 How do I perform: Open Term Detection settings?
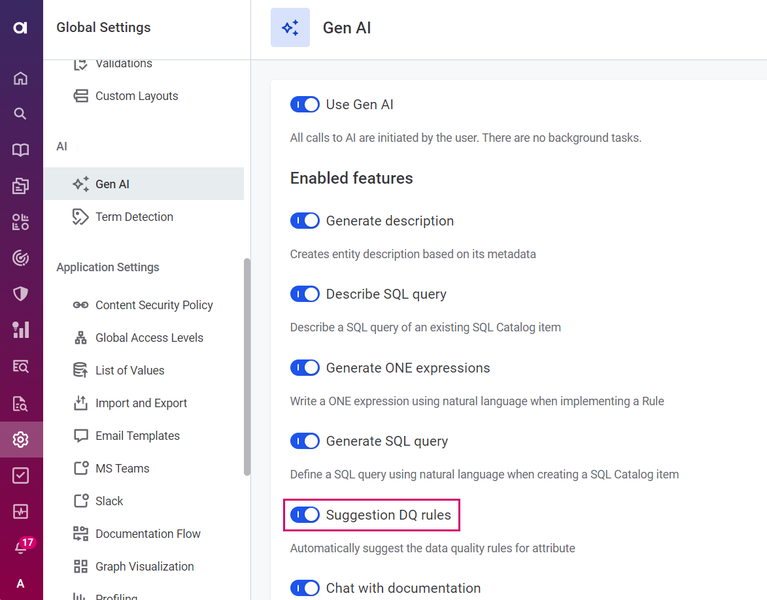pos(134,217)
